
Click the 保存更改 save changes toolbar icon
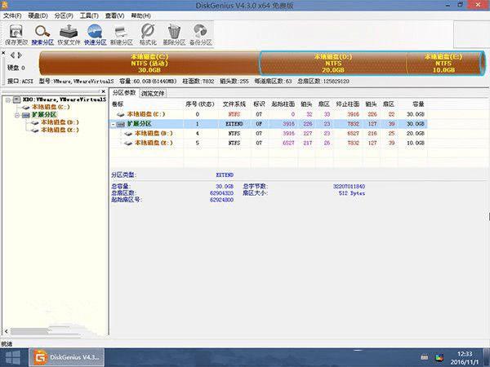pos(16,34)
